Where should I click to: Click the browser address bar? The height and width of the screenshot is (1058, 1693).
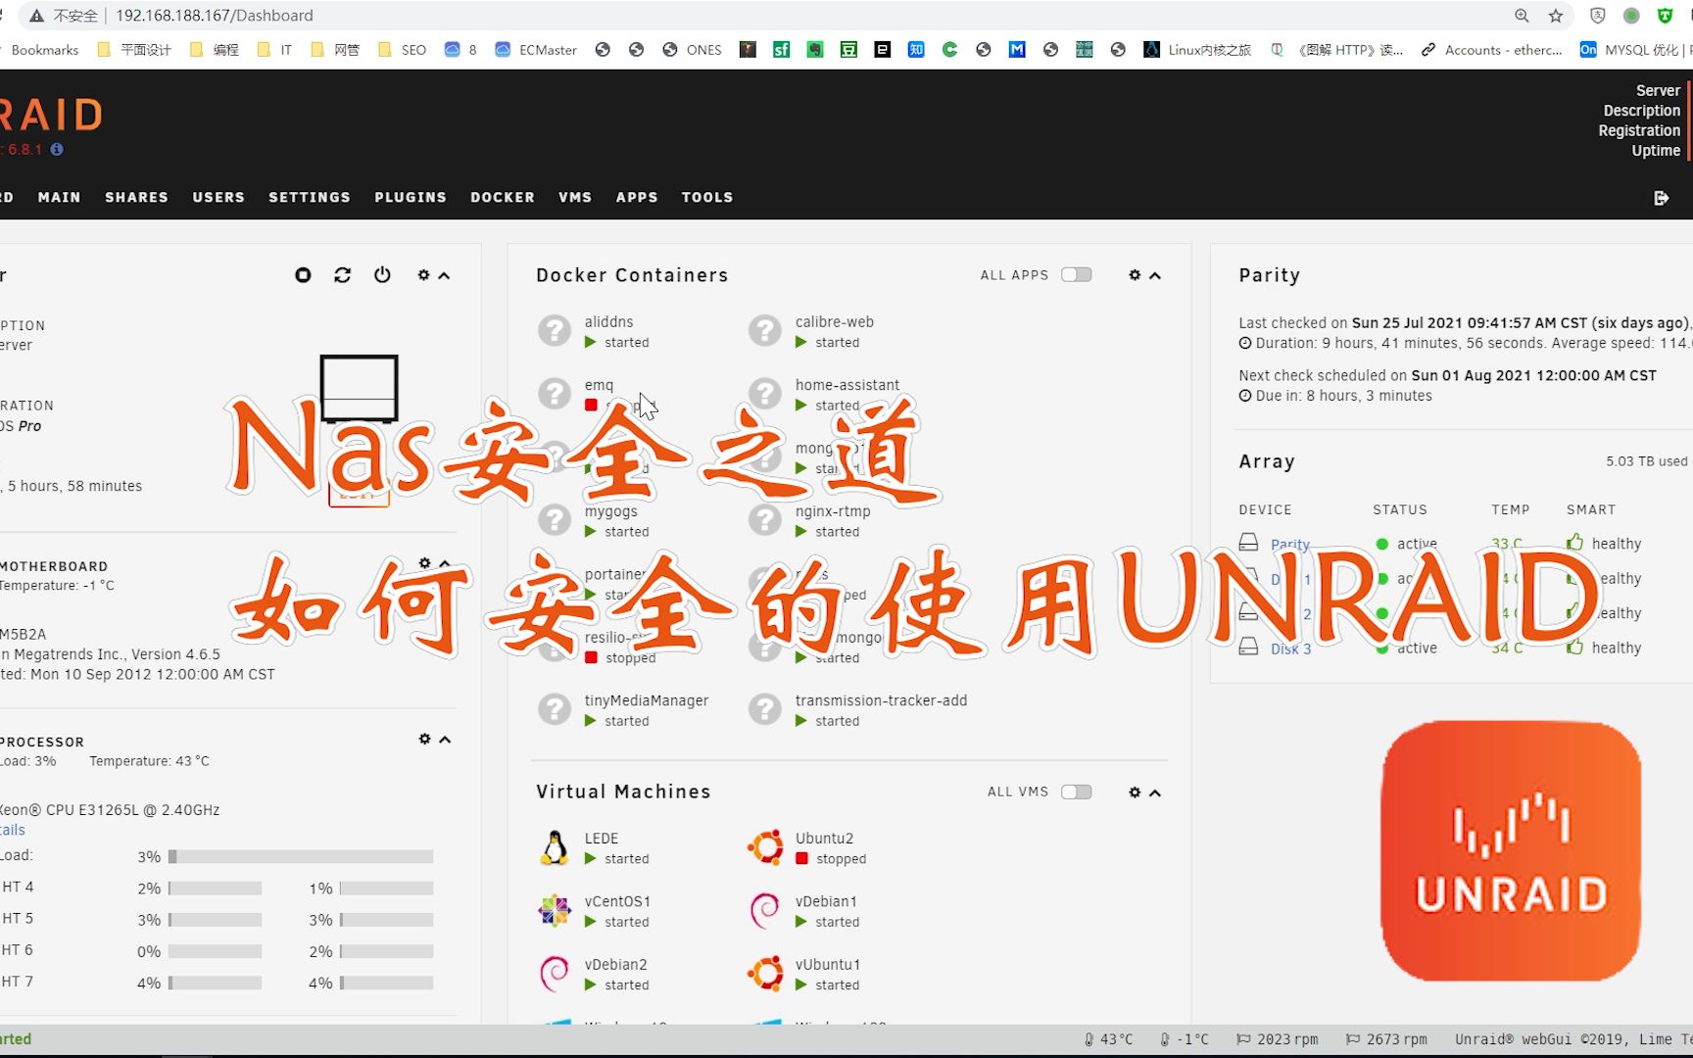click(392, 15)
